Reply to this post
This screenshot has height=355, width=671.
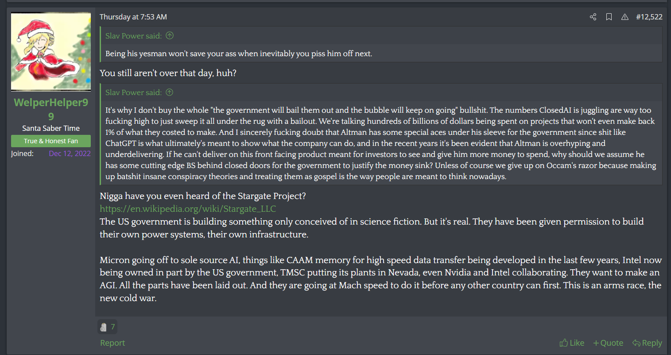(647, 343)
